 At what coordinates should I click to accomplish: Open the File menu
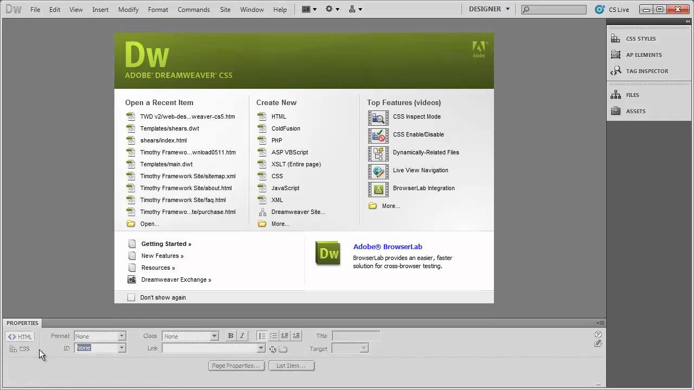click(35, 9)
